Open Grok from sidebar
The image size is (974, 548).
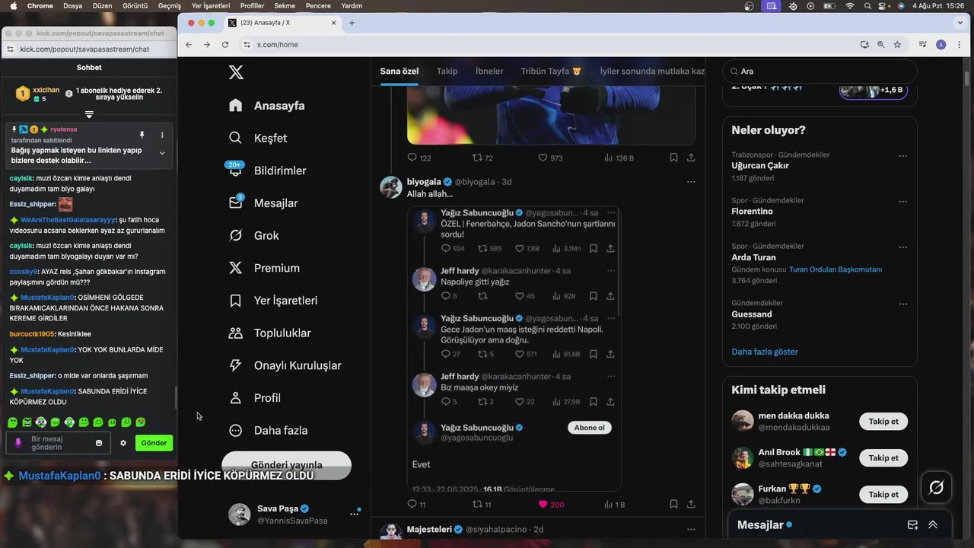coord(254,236)
